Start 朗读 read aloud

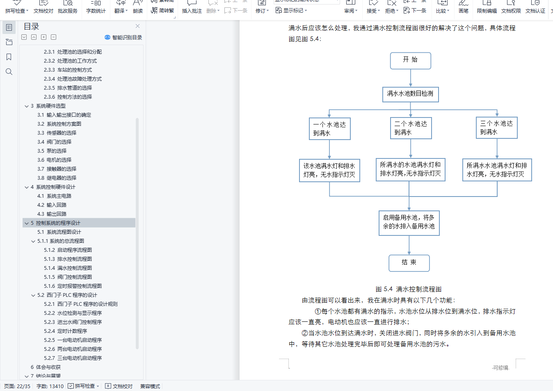coord(138,7)
